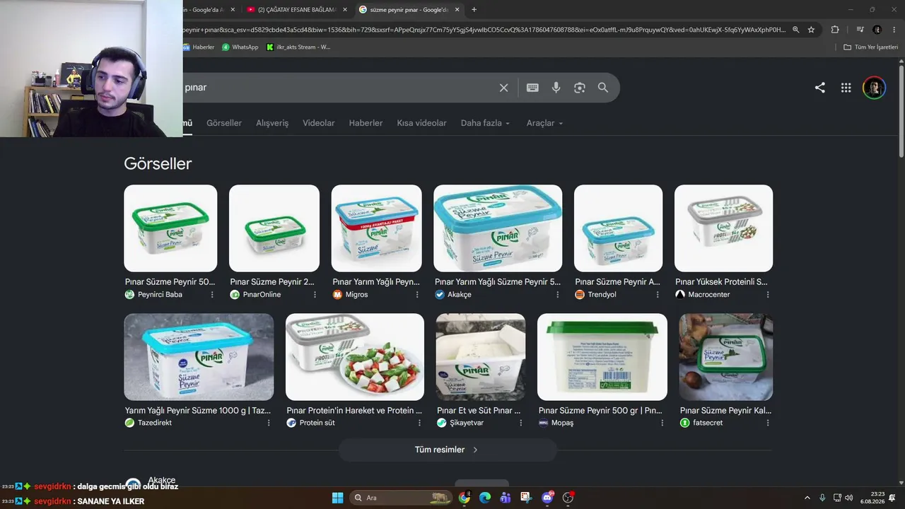Open more options for Macrocenter result
Image resolution: width=905 pixels, height=509 pixels.
[768, 295]
